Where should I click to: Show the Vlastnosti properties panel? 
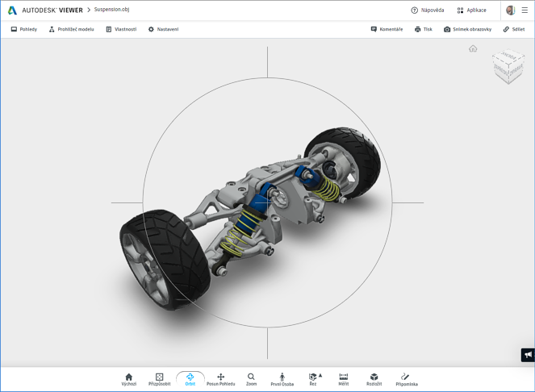tap(121, 29)
